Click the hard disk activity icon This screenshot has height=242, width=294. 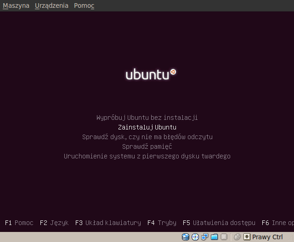(x=186, y=237)
